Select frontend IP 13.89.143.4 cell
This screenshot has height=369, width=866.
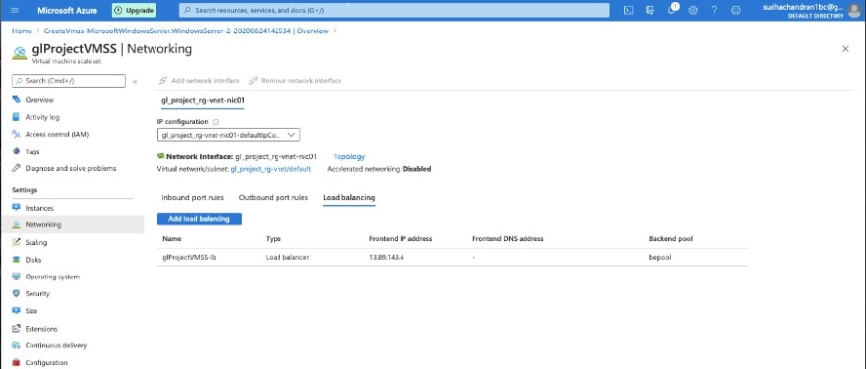click(387, 258)
